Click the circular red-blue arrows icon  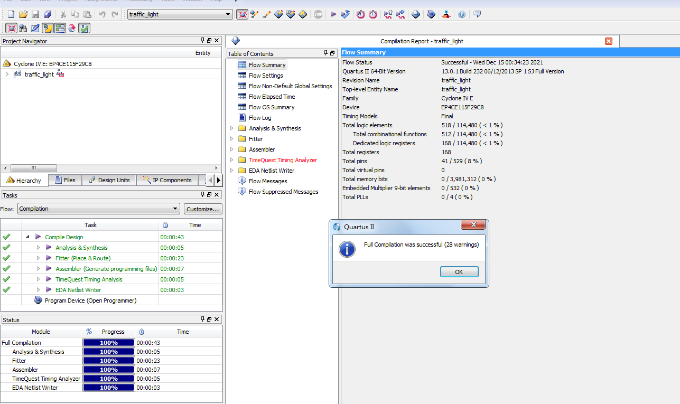[x=72, y=28]
